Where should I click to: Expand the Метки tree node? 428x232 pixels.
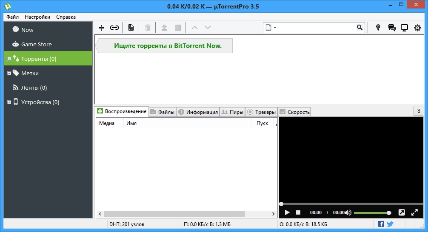(9, 73)
